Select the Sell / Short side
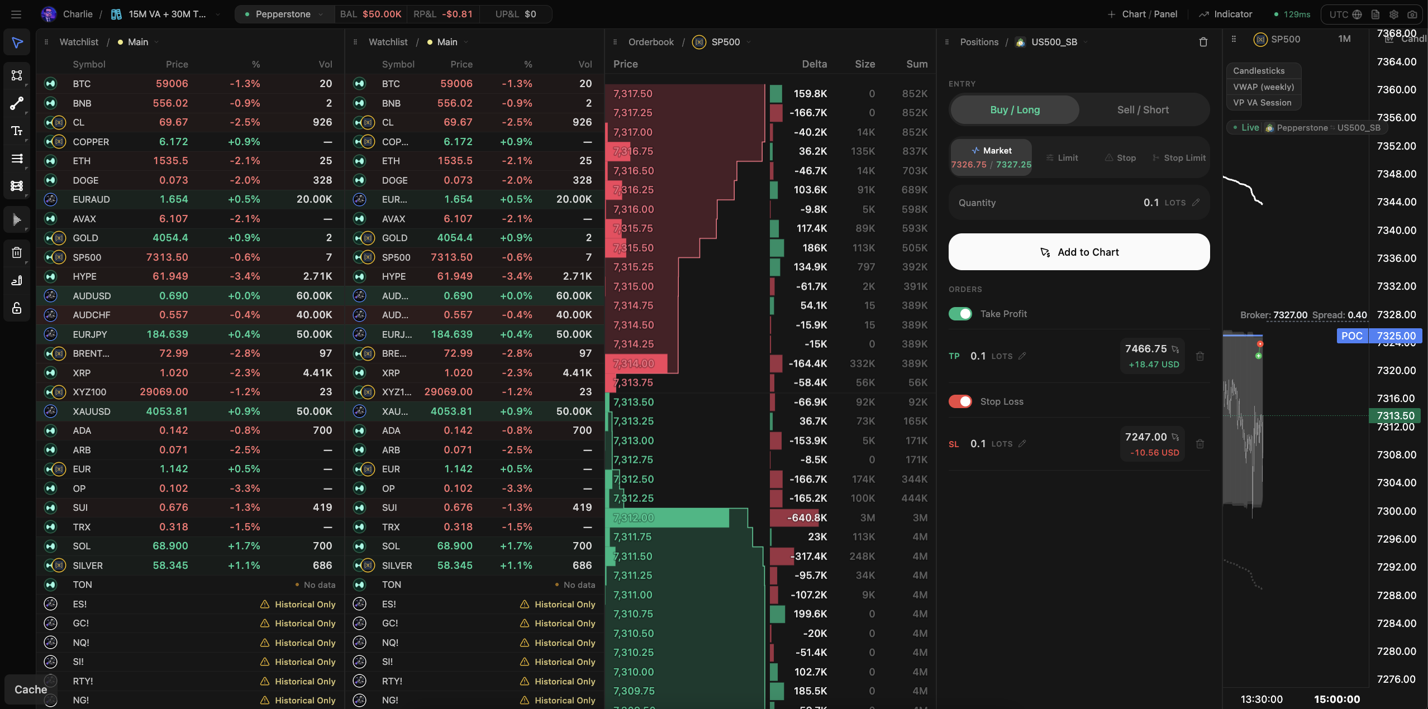Screen dimensions: 1428x709 (1143, 110)
